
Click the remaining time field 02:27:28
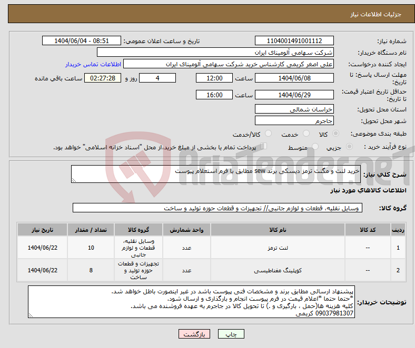[x=103, y=78]
